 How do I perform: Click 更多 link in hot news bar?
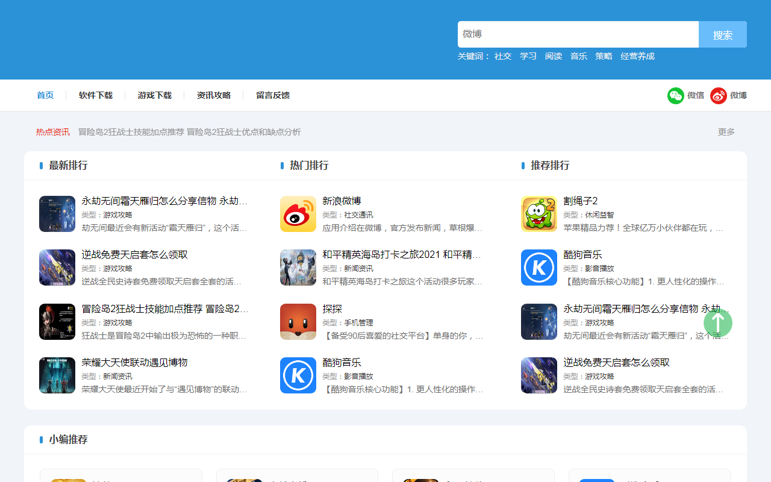click(x=726, y=132)
